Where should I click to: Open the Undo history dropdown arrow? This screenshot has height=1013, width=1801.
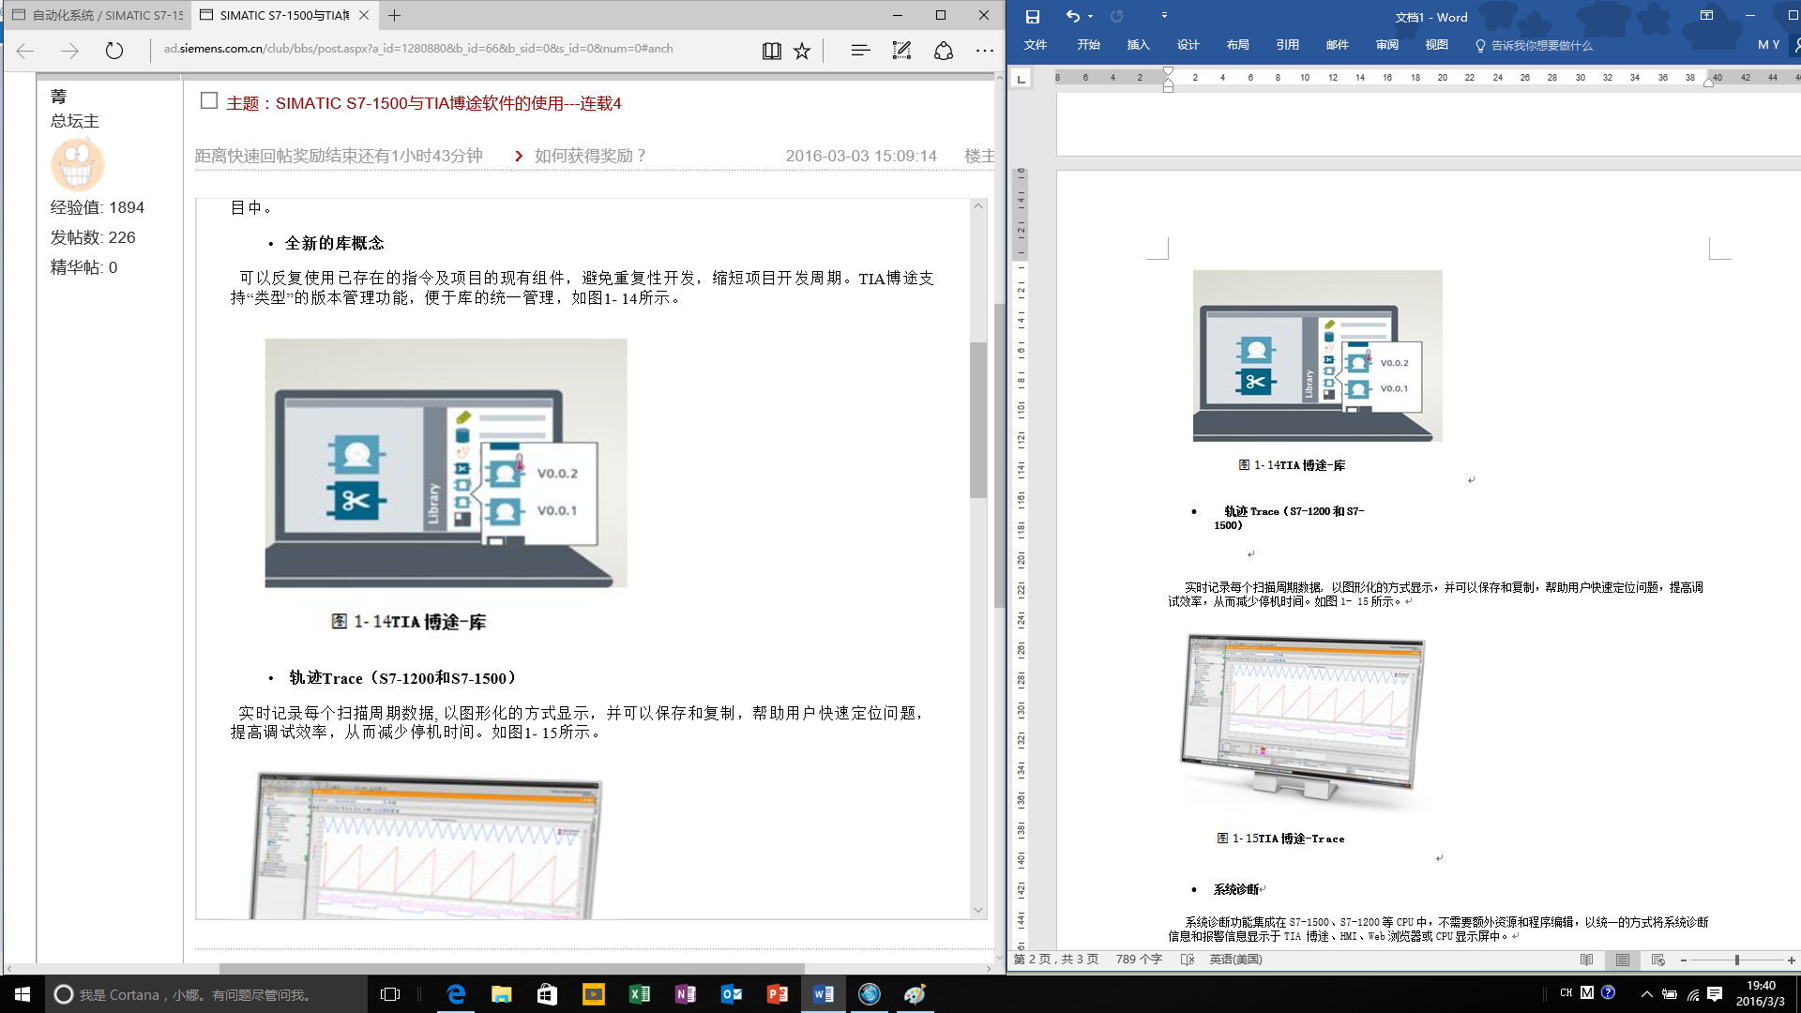coord(1091,16)
